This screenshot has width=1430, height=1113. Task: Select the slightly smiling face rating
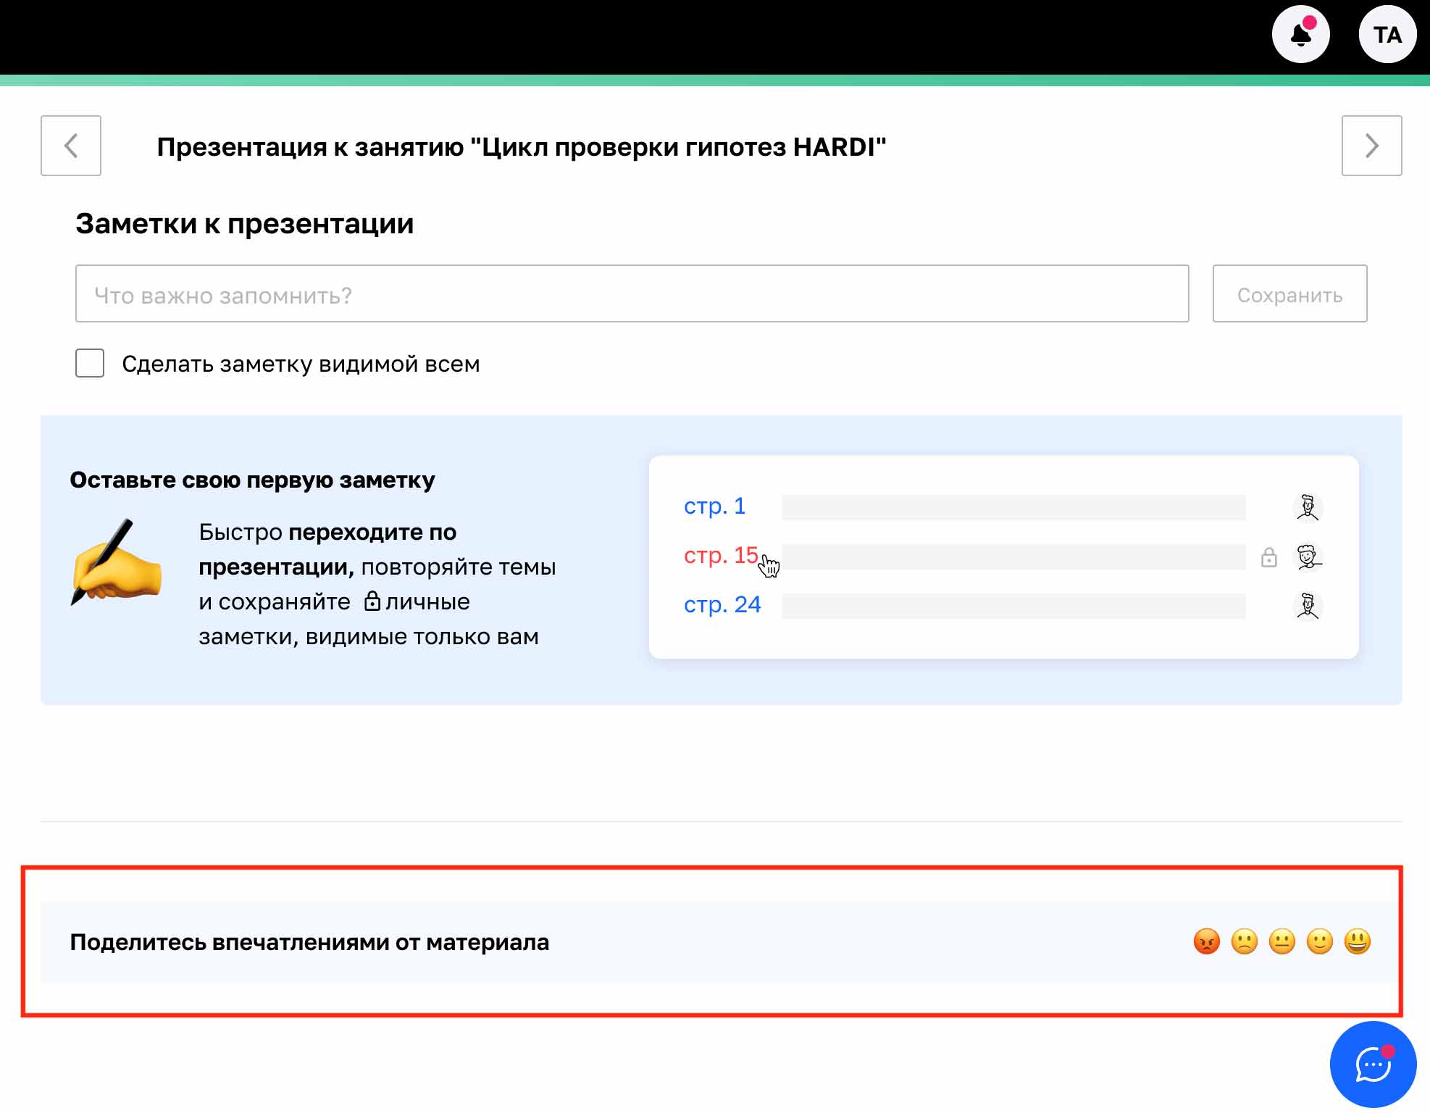(1319, 942)
